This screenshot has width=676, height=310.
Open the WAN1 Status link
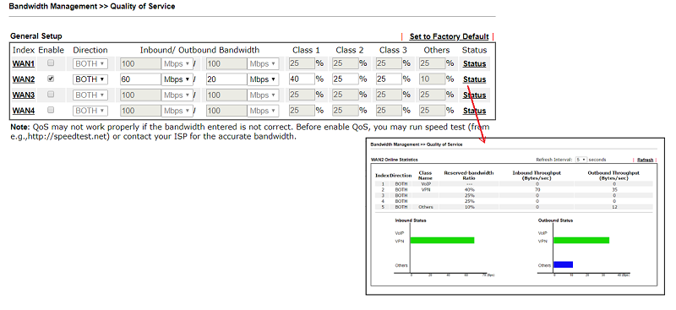click(474, 64)
